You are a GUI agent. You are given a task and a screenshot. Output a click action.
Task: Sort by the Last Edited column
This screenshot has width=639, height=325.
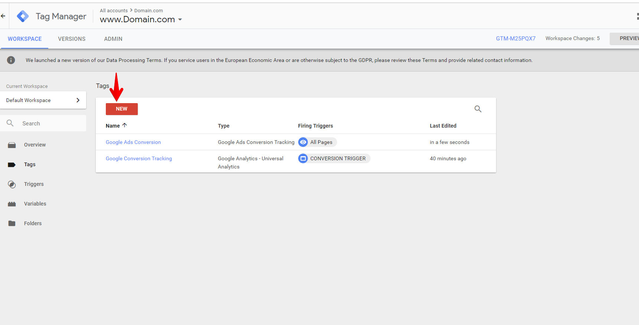(x=443, y=126)
